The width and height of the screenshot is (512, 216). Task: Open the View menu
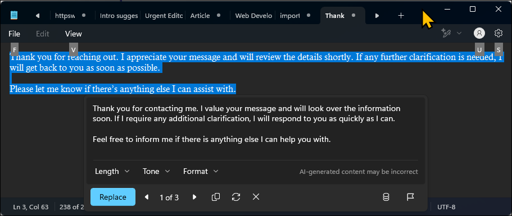click(x=74, y=34)
